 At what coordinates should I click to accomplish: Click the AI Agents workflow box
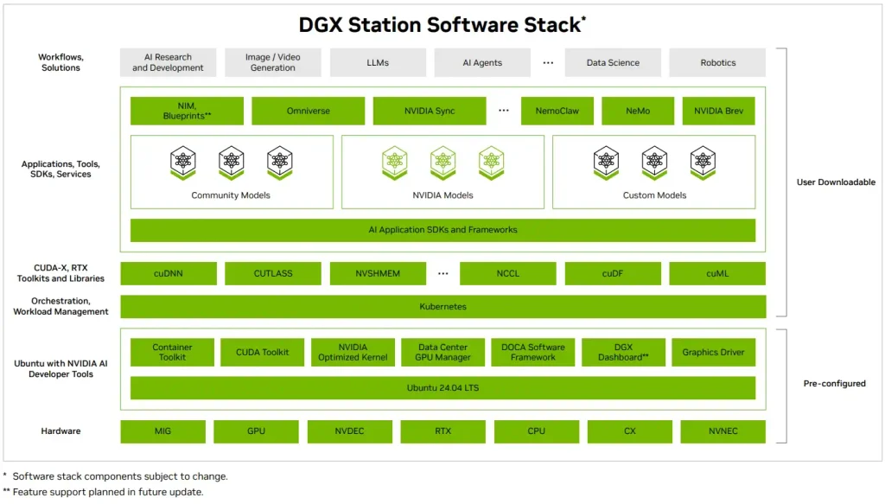click(x=482, y=62)
